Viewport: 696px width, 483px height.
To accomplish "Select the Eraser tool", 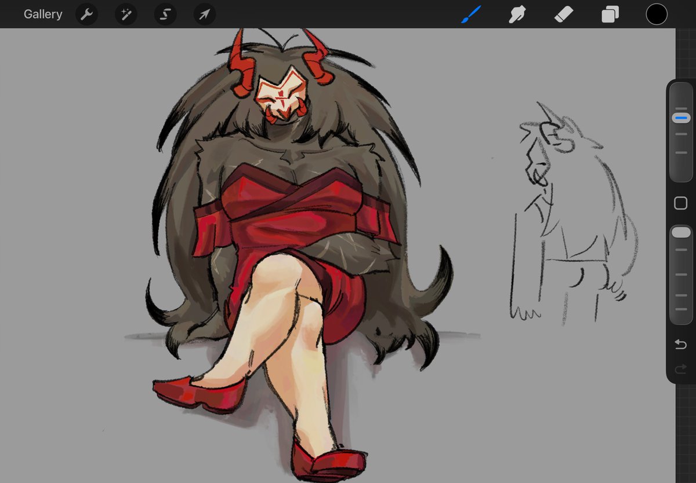I will point(563,14).
